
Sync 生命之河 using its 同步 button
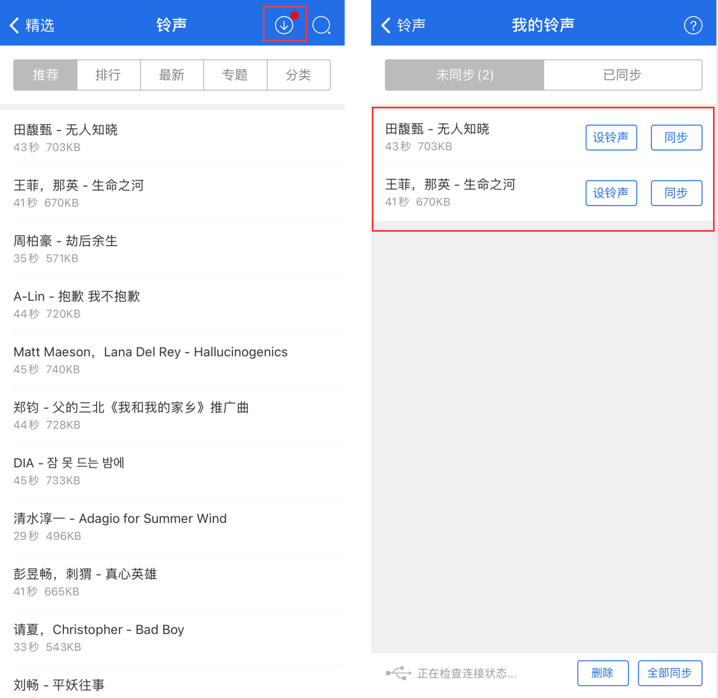(x=676, y=193)
